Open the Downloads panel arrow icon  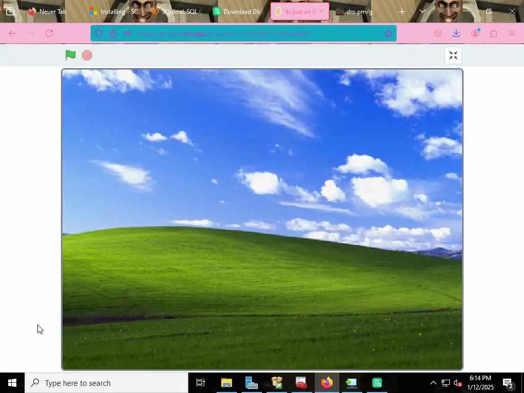pyautogui.click(x=456, y=33)
